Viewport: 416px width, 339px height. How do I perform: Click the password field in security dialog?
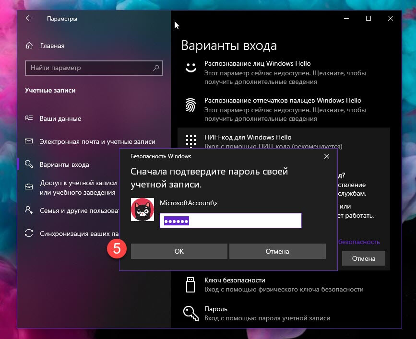coord(230,221)
